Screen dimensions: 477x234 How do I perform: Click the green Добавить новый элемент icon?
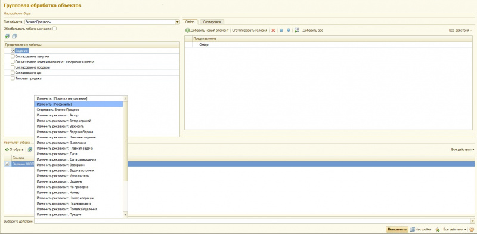pyautogui.click(x=187, y=30)
